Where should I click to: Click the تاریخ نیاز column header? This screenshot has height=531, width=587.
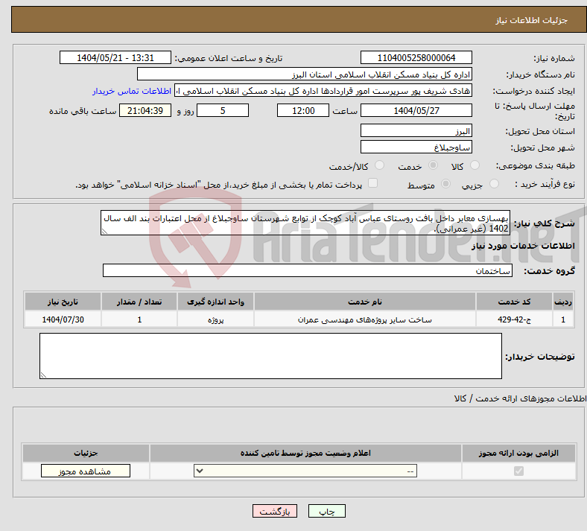pyautogui.click(x=63, y=302)
